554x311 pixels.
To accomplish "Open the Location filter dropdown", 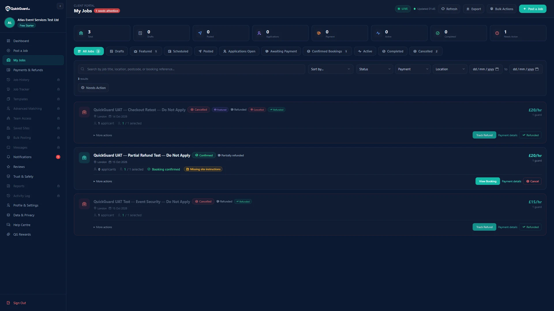I will (450, 69).
